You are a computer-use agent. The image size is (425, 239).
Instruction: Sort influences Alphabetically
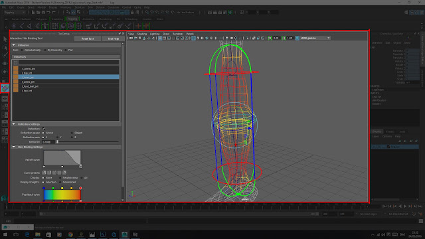pos(22,50)
